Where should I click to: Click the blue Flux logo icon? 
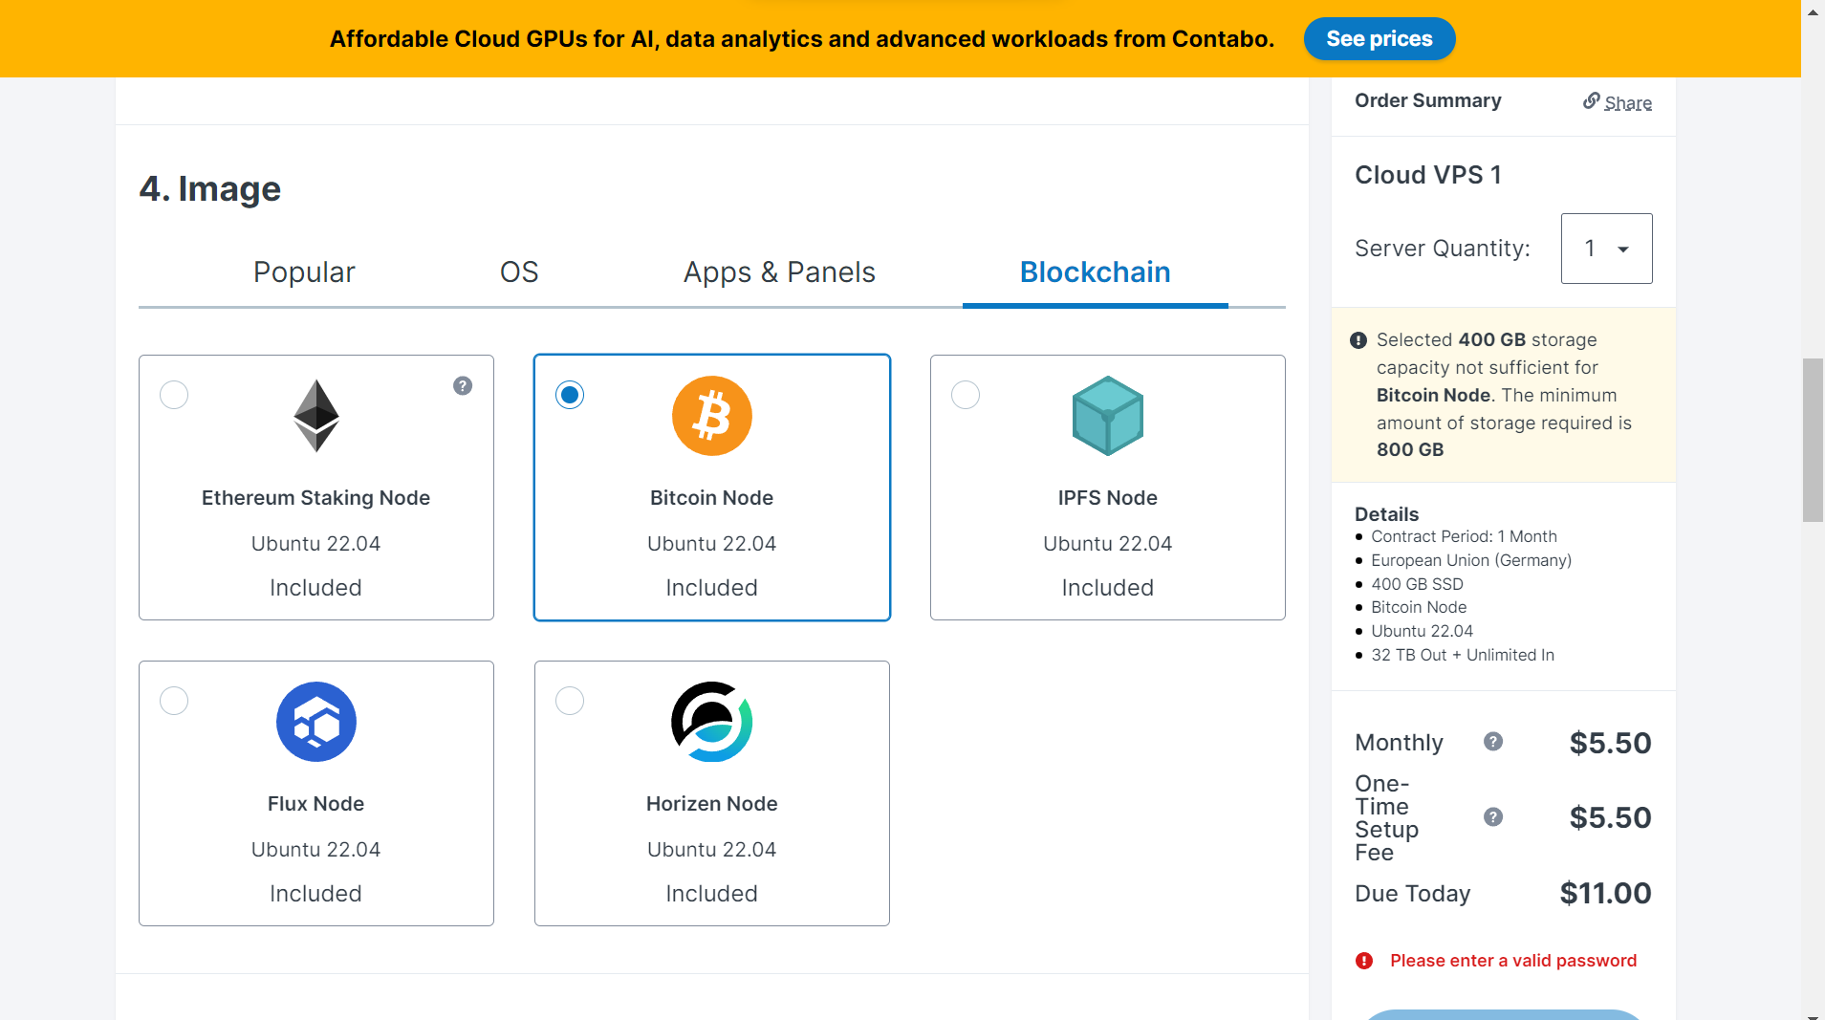[x=315, y=722]
